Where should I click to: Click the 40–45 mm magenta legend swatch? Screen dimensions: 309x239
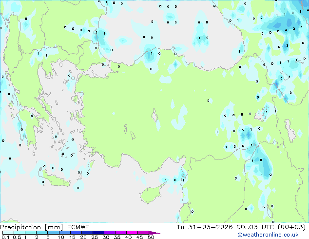pyautogui.click(x=132, y=233)
